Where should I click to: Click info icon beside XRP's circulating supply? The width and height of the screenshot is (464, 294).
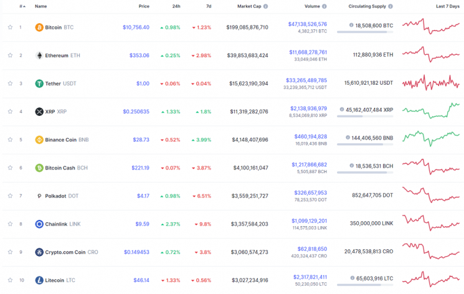click(x=342, y=109)
